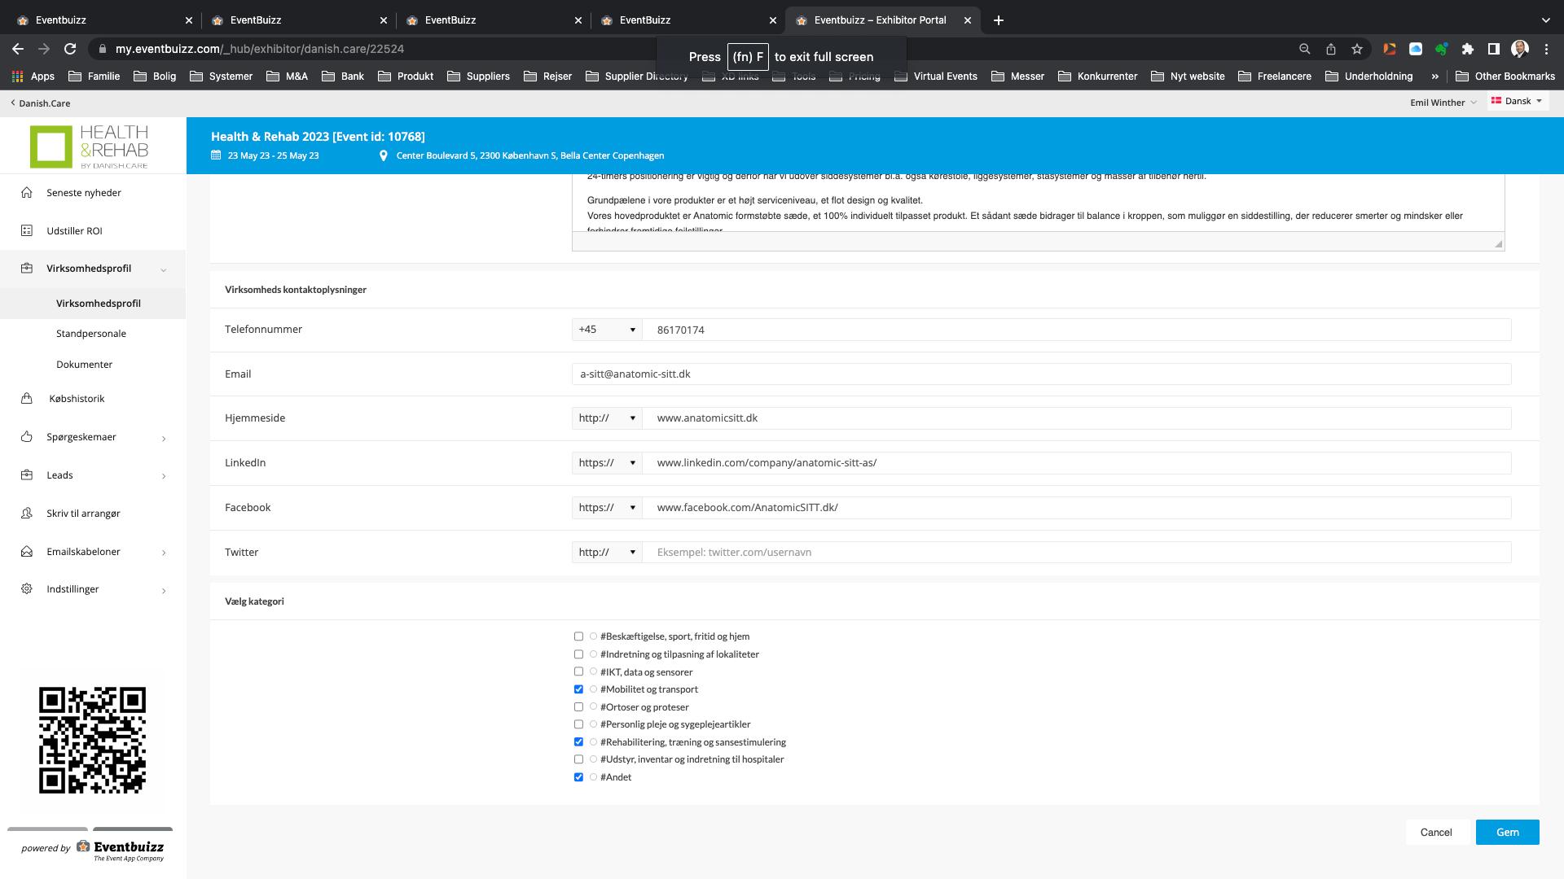1564x879 pixels.
Task: Click the browser bookmark star icon
Action: 1356,49
